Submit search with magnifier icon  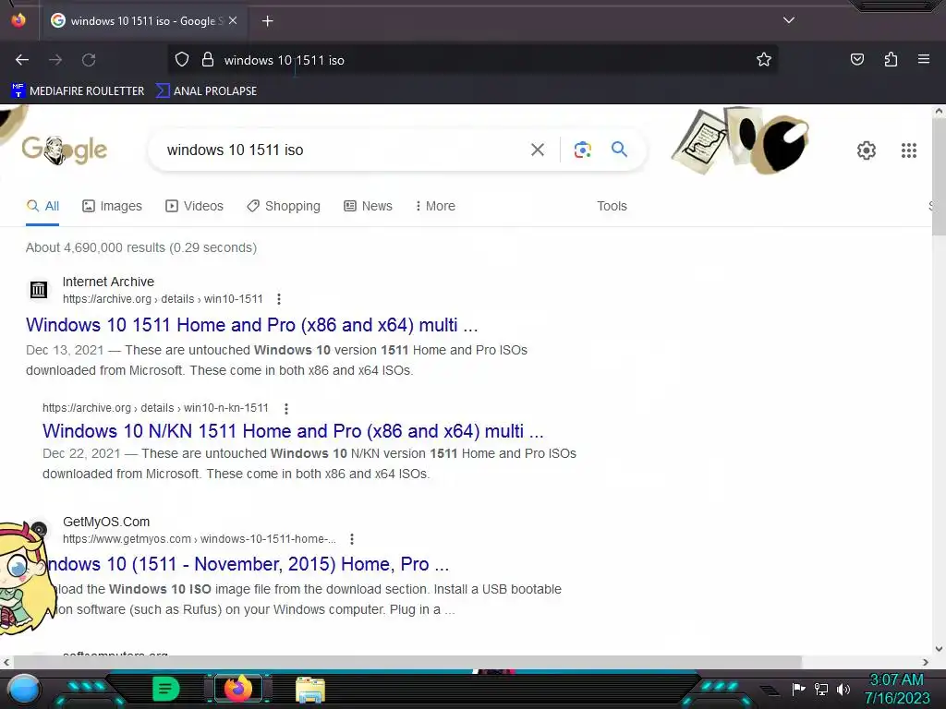(x=619, y=149)
